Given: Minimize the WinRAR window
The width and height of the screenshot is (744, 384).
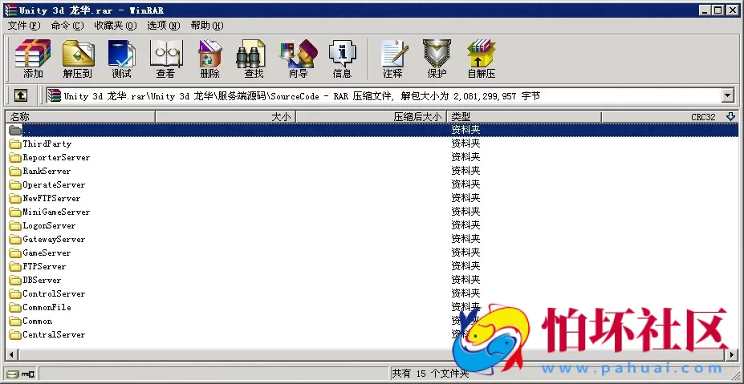Looking at the screenshot, I should [x=705, y=10].
